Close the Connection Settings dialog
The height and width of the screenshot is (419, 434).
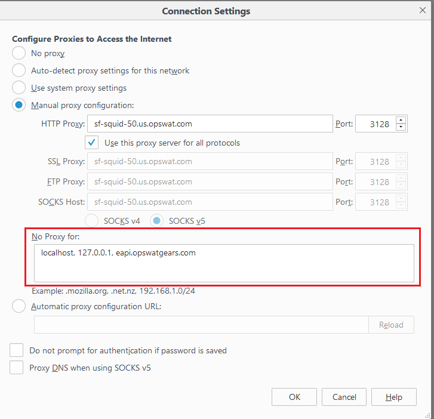(x=423, y=10)
